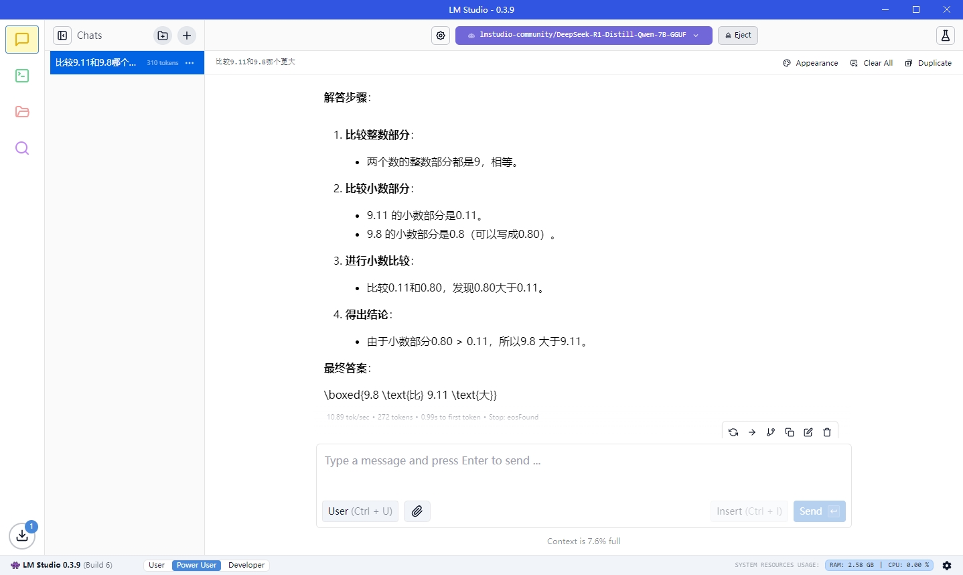Delete the assistant message

point(827,432)
